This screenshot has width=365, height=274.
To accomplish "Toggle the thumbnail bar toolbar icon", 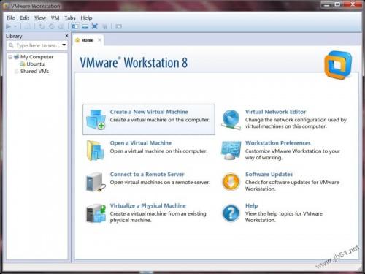I will tap(85, 26).
